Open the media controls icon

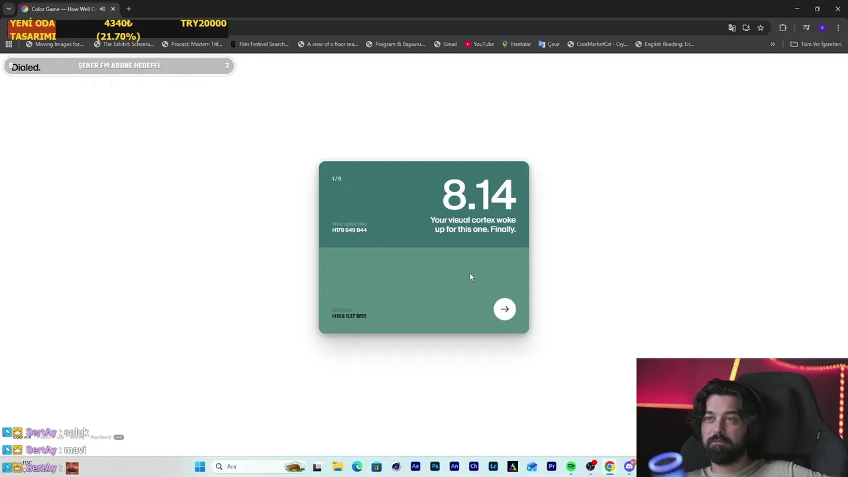(806, 28)
